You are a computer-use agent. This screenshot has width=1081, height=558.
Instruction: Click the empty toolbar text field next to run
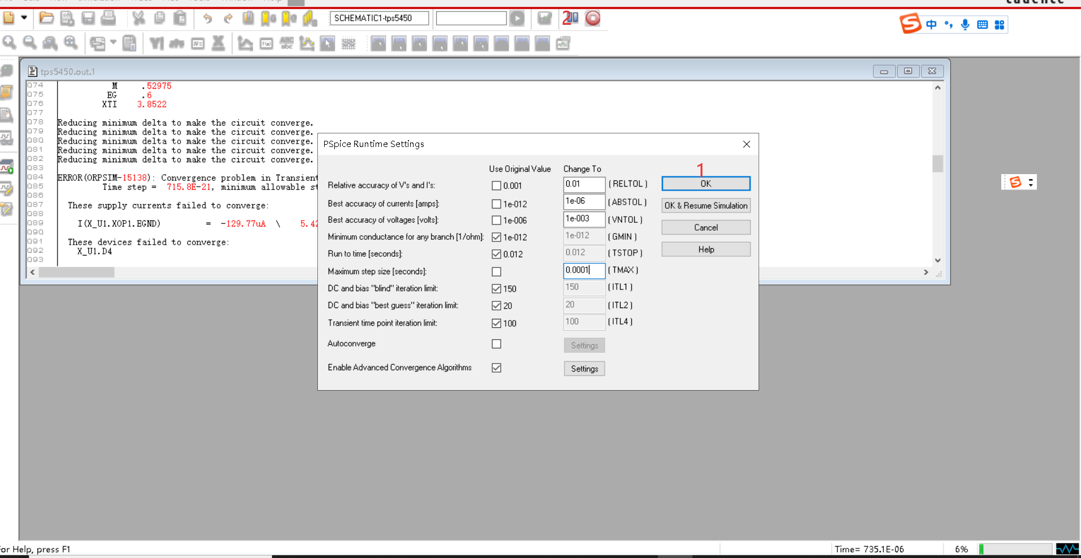pyautogui.click(x=471, y=18)
